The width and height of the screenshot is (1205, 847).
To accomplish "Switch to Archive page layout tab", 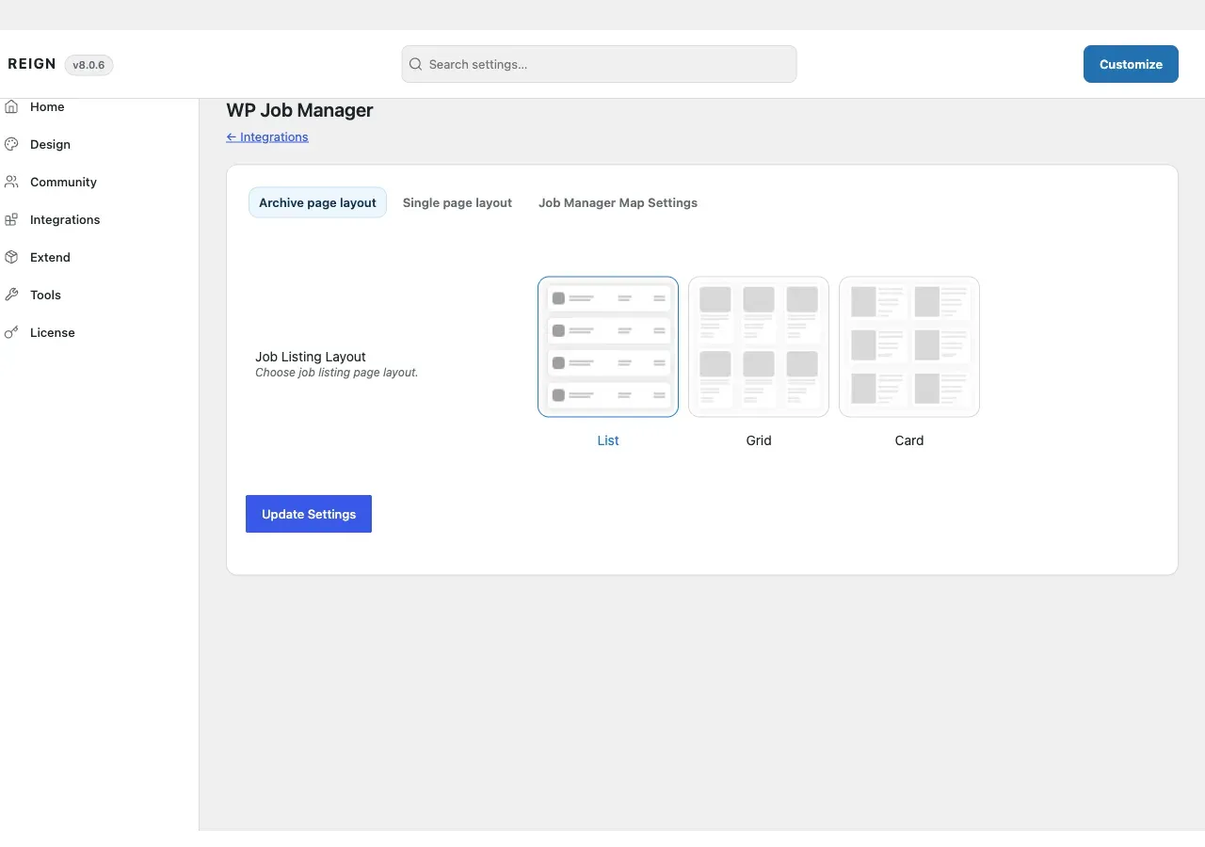I will click(317, 202).
